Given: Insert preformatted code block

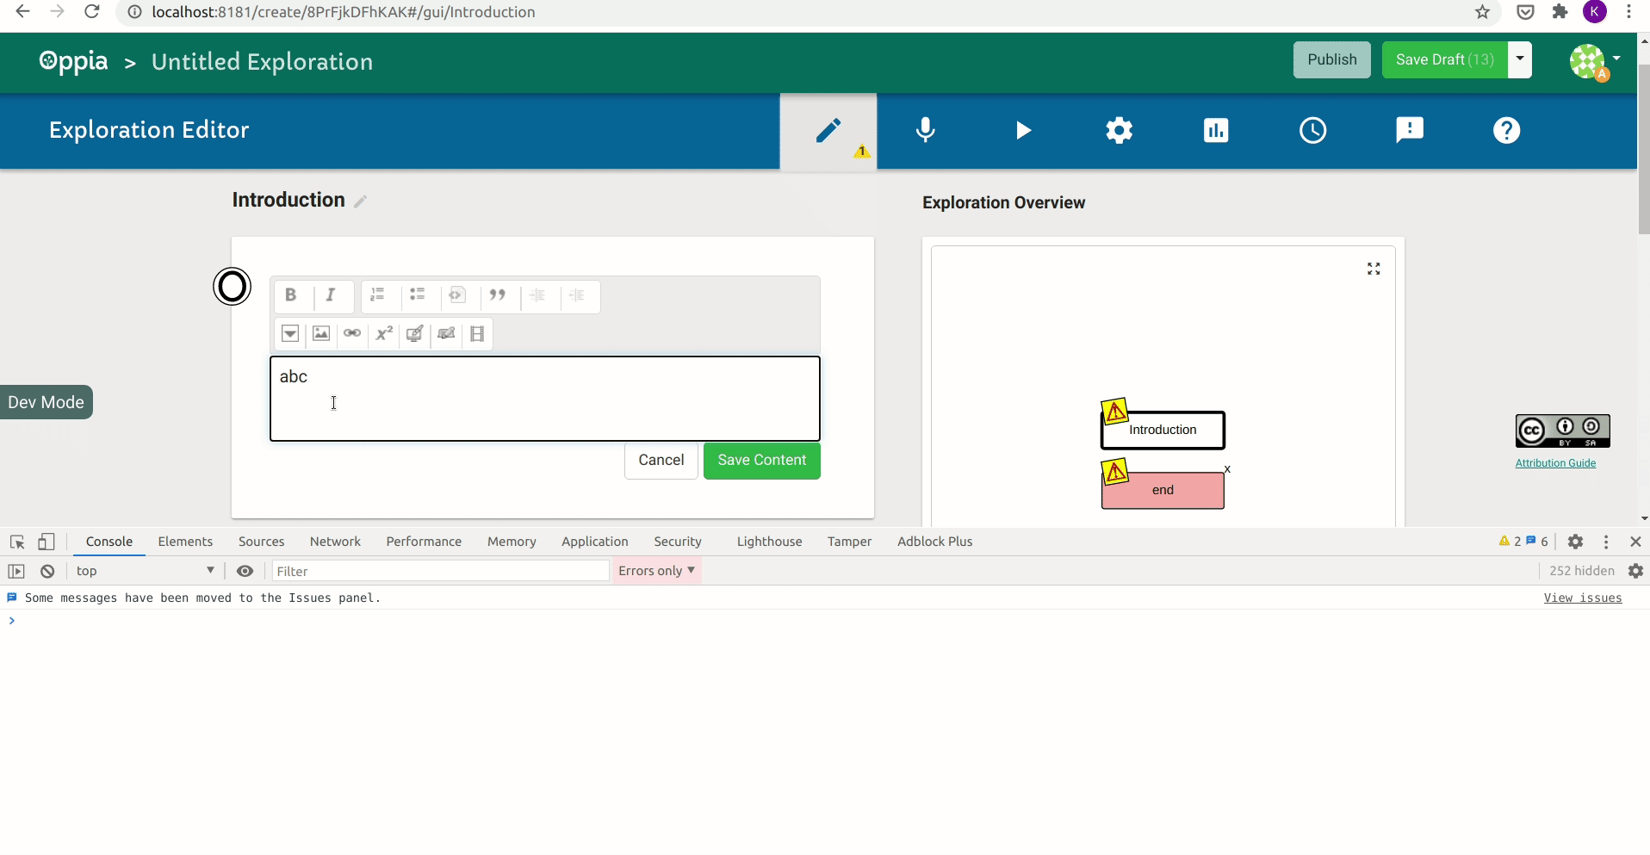Looking at the screenshot, I should click(x=457, y=295).
